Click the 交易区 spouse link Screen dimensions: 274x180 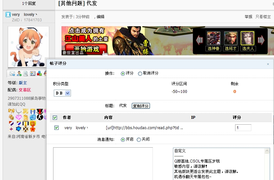25,90
